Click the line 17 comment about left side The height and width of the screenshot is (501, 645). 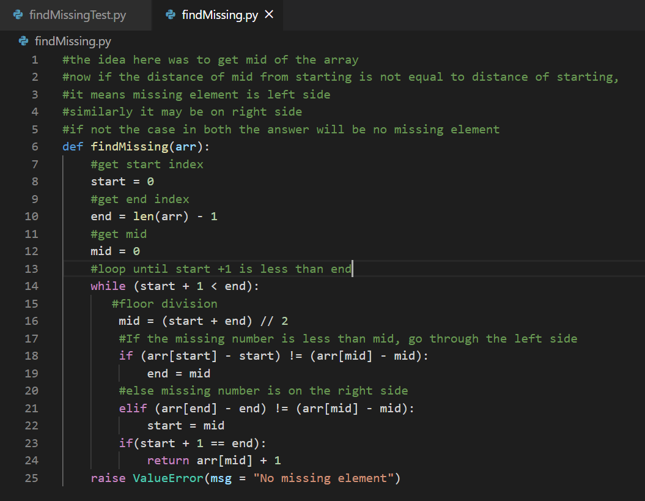[348, 339]
